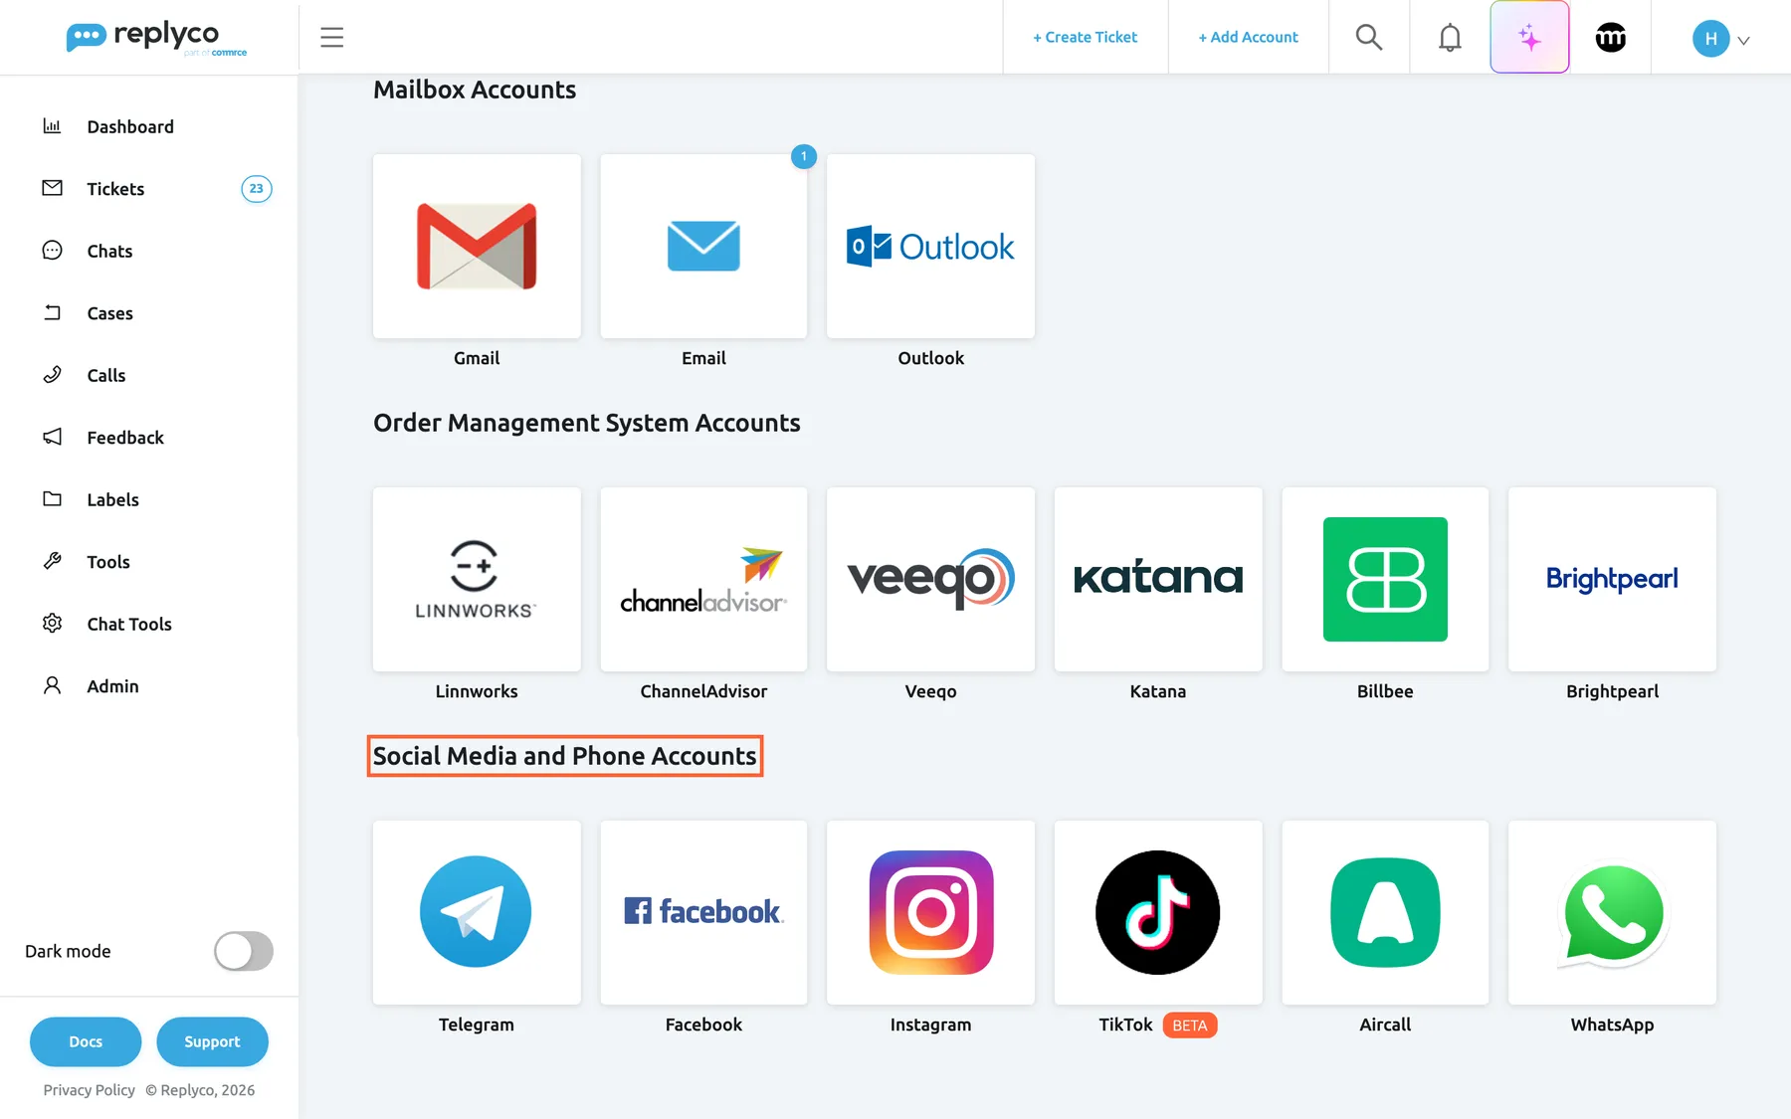1791x1119 pixels.
Task: Click the Order Management System Accounts heading
Action: (x=587, y=423)
